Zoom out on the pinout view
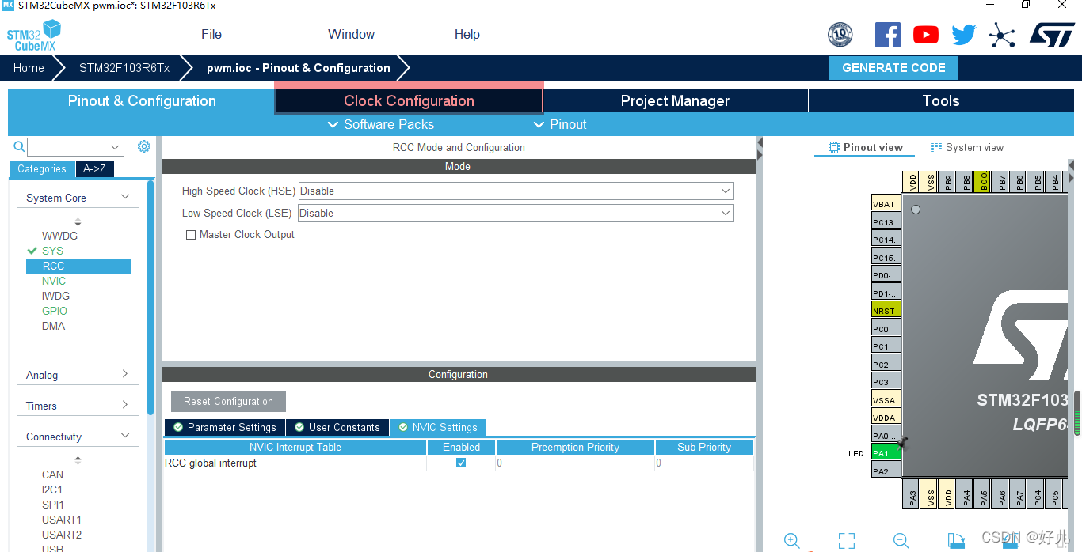The image size is (1082, 552). coord(901,541)
